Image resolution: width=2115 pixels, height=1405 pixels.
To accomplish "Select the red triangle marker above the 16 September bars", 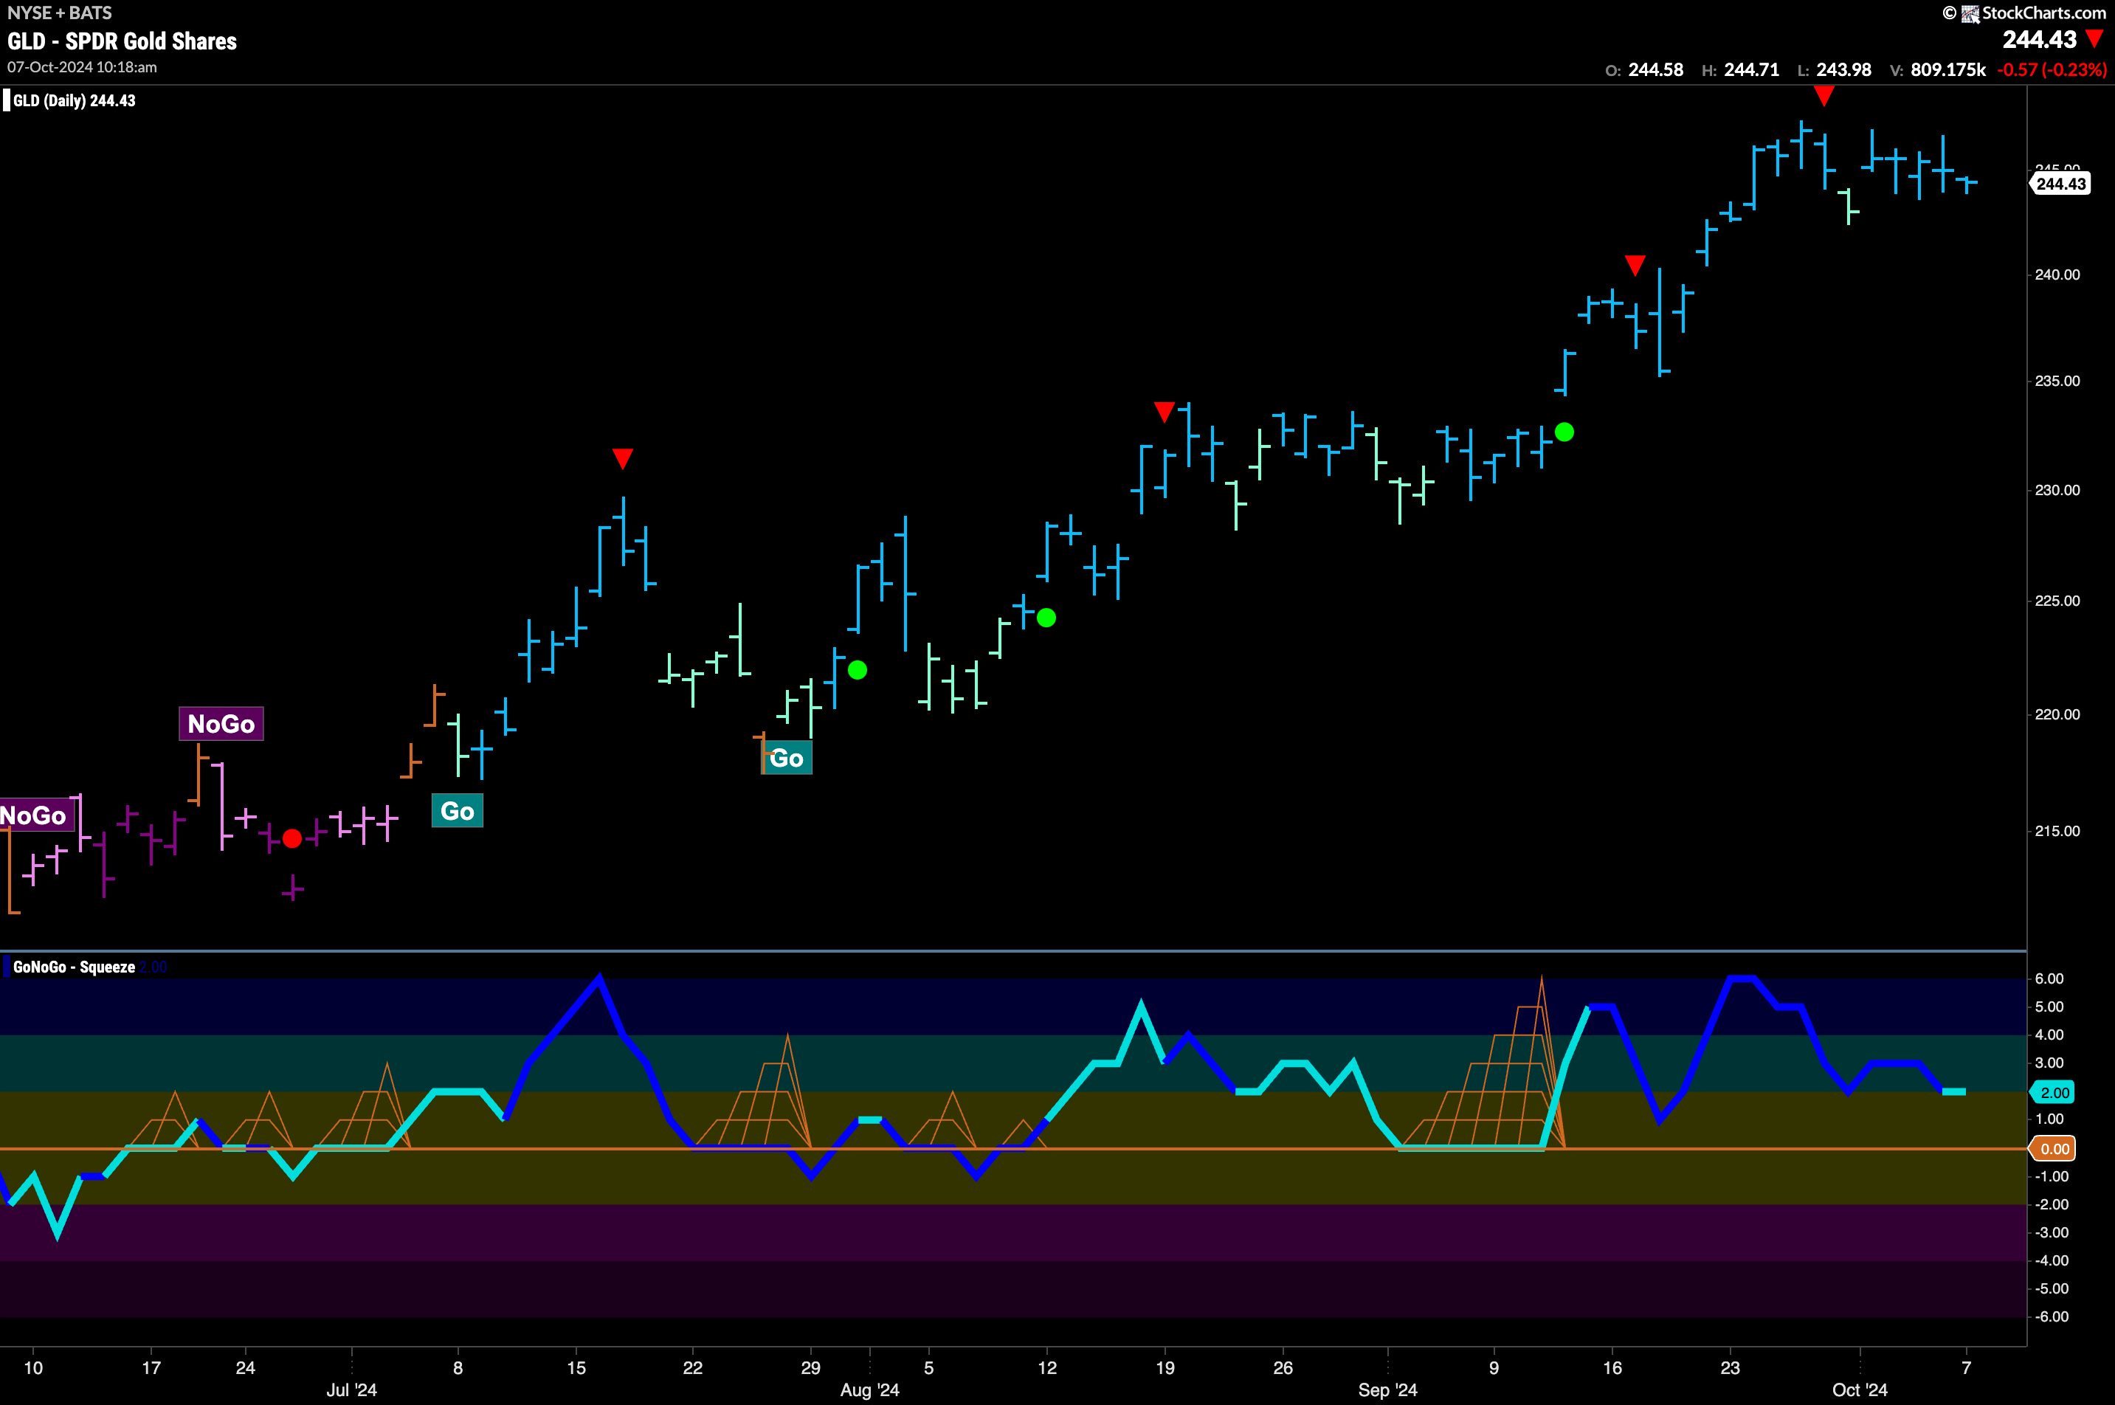I will click(1635, 265).
